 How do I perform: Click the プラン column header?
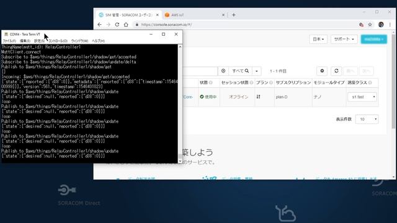click(x=262, y=82)
